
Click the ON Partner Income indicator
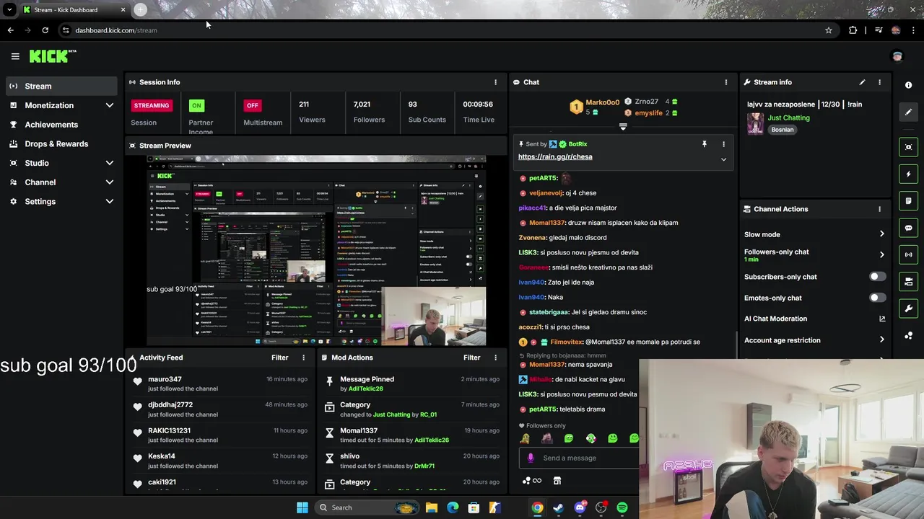pos(196,105)
